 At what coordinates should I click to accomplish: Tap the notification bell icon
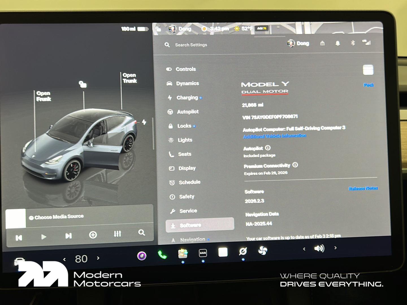point(338,43)
